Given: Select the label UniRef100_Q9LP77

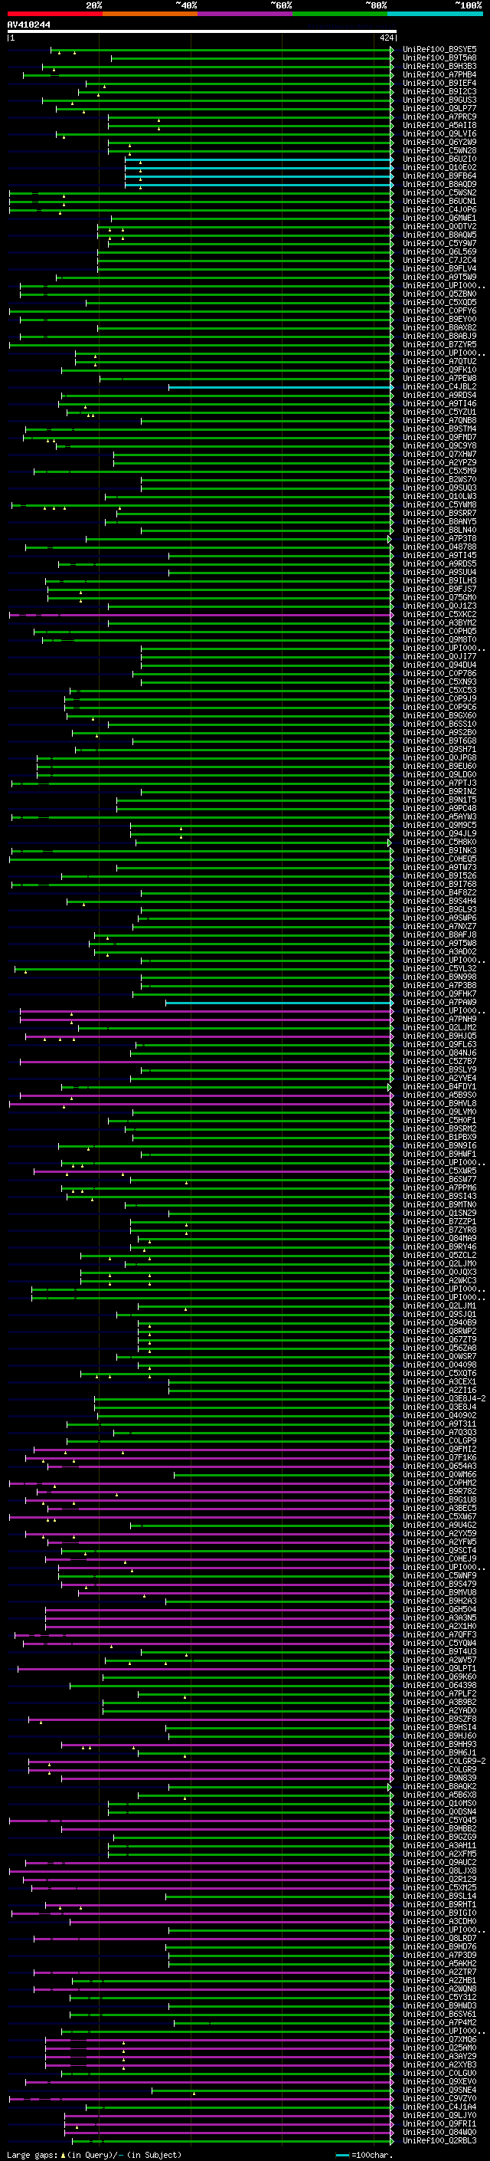Looking at the screenshot, I should (x=439, y=108).
